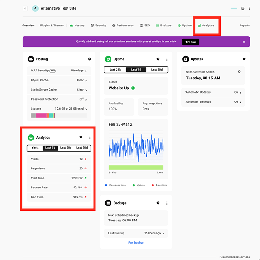Screen dimensions: 260x260
Task: Select Last 30d in Uptime range
Action: tap(157, 70)
